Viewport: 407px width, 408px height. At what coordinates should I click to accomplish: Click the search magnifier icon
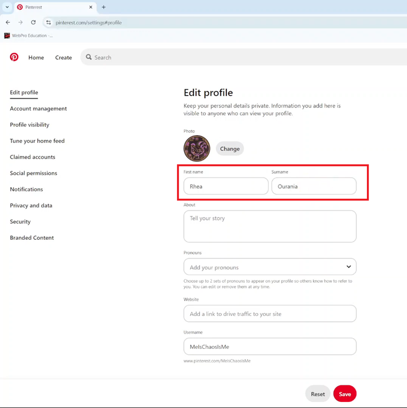tap(89, 57)
